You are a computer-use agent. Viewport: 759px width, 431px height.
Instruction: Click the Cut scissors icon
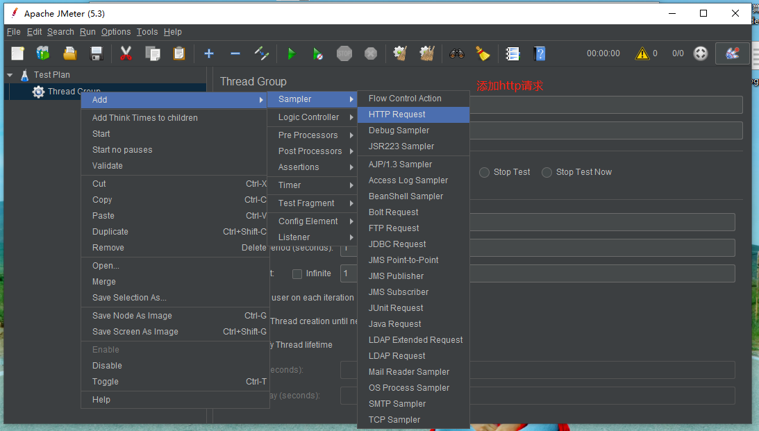point(126,53)
